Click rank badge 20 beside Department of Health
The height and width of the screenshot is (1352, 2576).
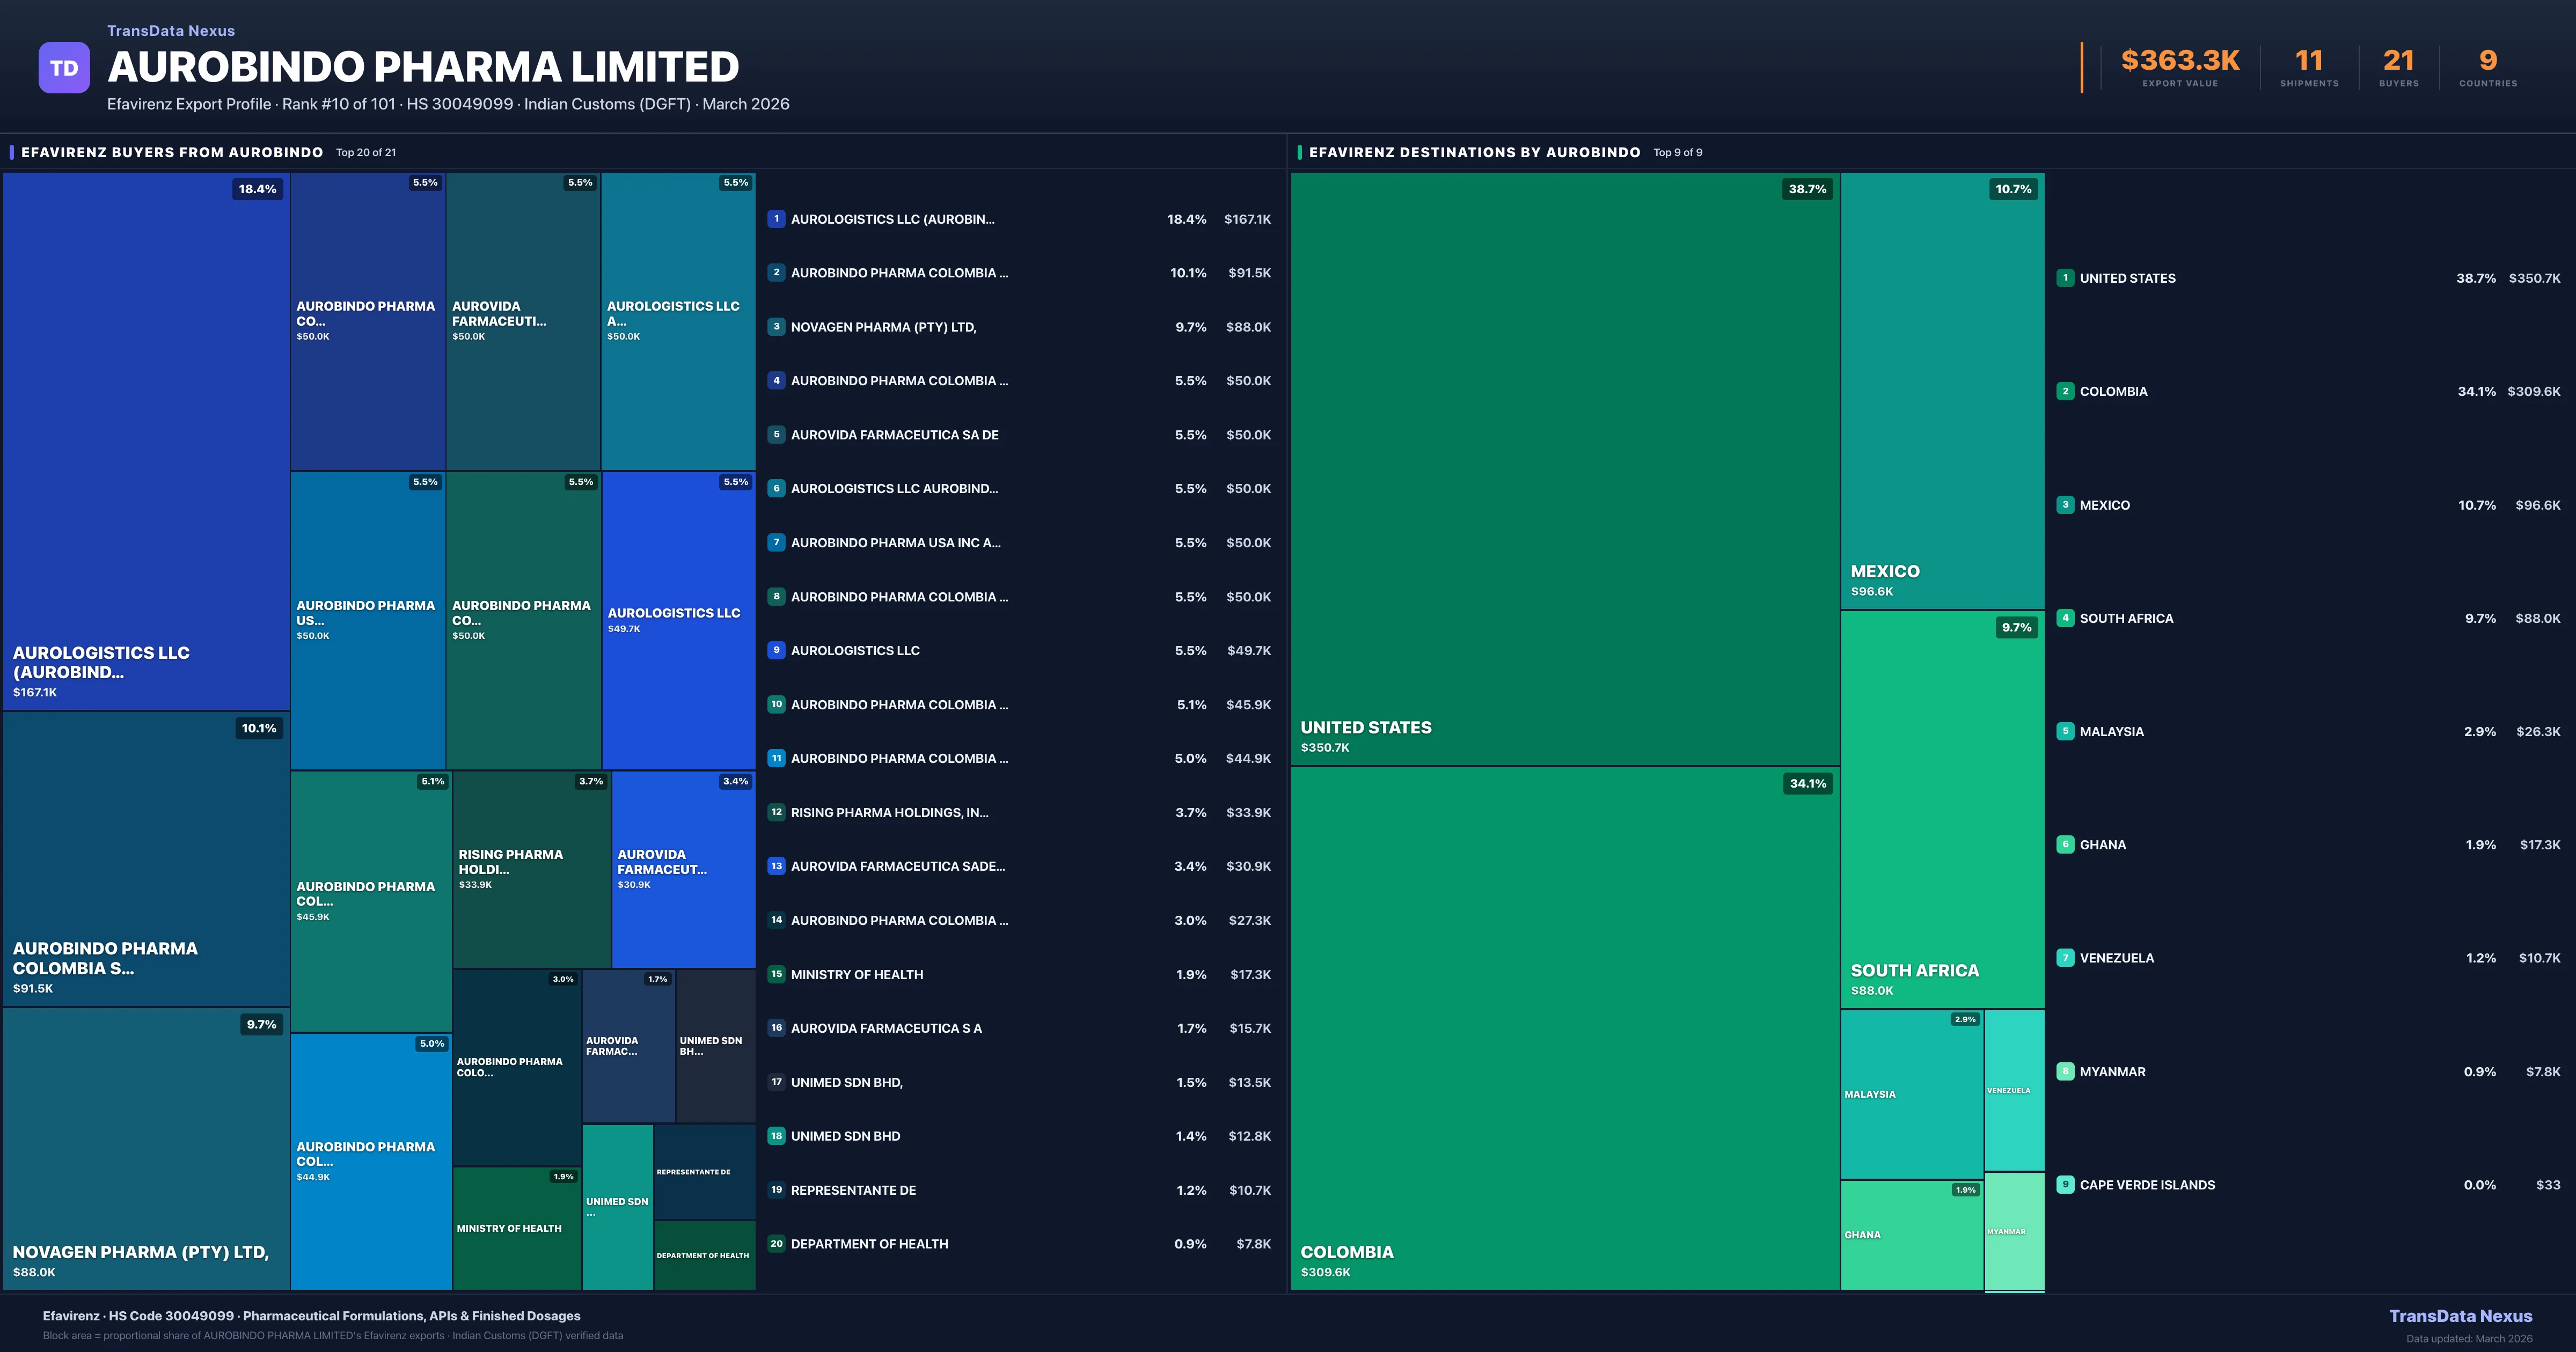click(x=776, y=1244)
